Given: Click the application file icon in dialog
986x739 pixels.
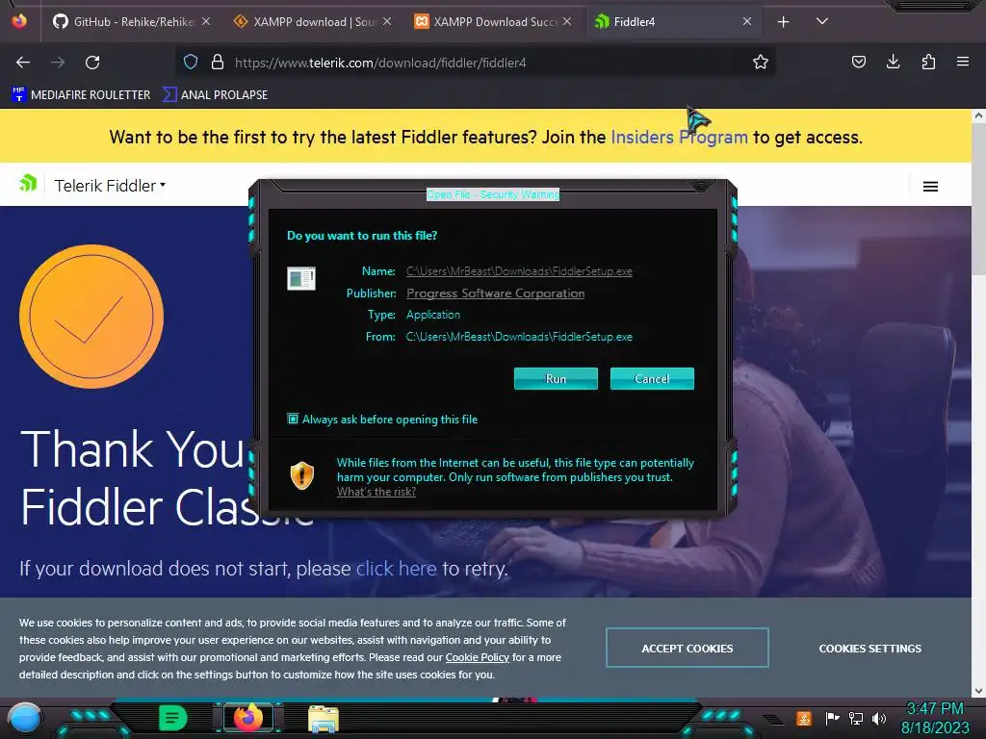Looking at the screenshot, I should point(301,278).
